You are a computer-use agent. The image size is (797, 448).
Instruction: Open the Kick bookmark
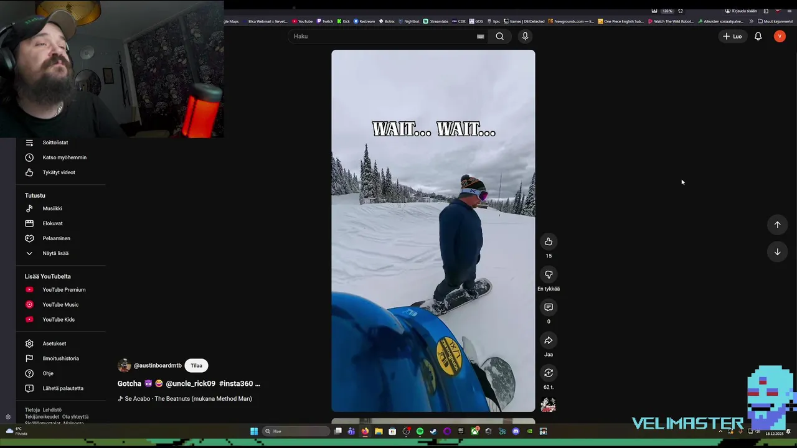(x=343, y=21)
